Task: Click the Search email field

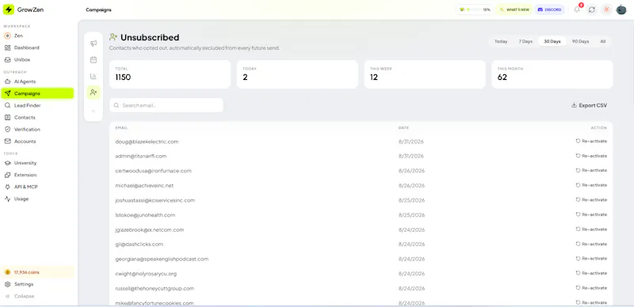Action: click(x=166, y=105)
